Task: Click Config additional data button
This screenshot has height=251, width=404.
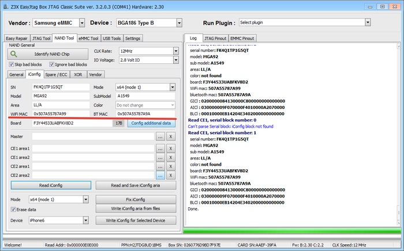Action: (x=151, y=123)
